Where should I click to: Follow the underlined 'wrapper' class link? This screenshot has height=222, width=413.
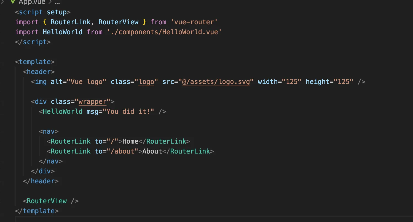[x=93, y=102]
